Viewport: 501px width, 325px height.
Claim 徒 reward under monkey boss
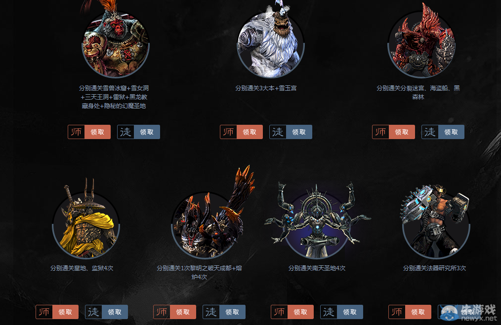coord(139,132)
